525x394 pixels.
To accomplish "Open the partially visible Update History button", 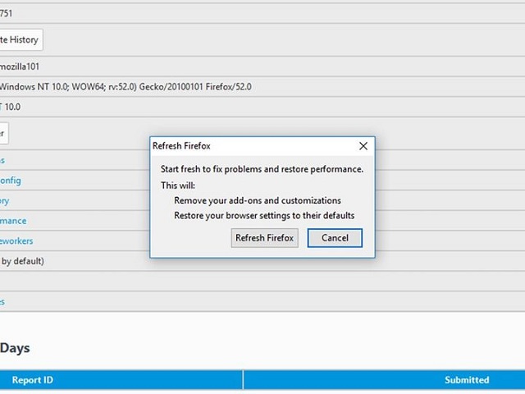I will pyautogui.click(x=21, y=39).
